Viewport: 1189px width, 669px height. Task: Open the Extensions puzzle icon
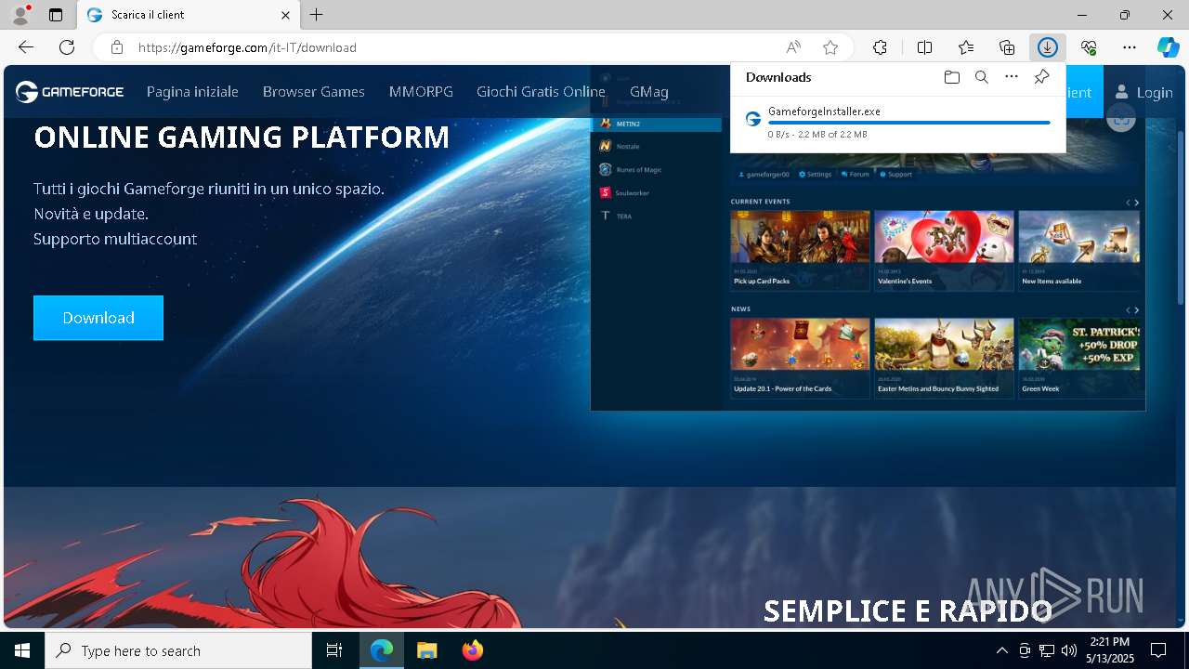click(x=880, y=47)
